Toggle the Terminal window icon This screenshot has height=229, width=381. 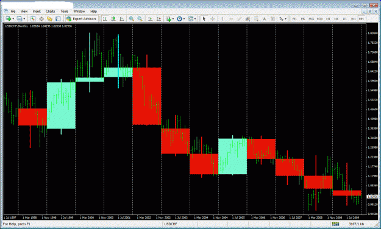coord(58,19)
